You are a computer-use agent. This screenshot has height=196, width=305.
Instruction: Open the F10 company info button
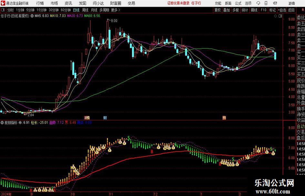[x=264, y=10]
